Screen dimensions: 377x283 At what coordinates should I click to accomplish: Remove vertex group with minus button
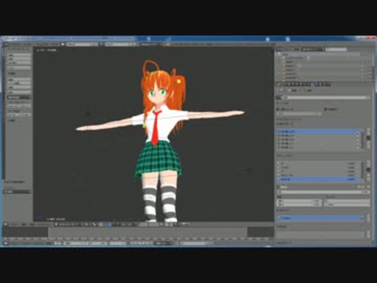click(369, 134)
